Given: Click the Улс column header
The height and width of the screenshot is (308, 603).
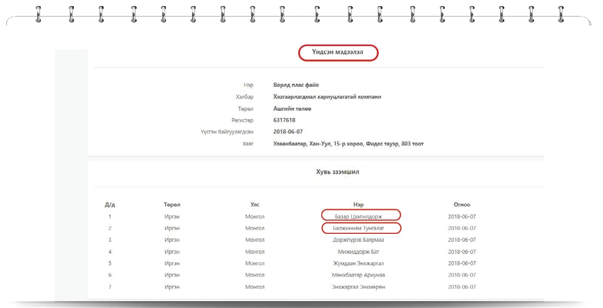Looking at the screenshot, I should point(255,204).
